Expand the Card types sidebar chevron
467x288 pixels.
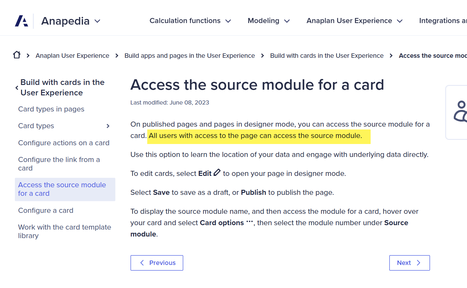coord(108,126)
